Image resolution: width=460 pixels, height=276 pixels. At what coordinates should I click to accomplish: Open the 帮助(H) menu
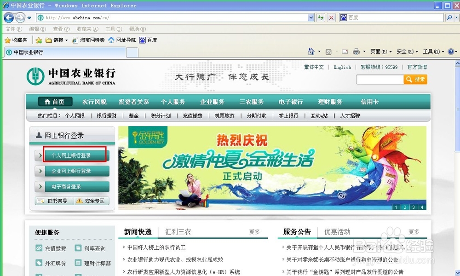point(137,29)
